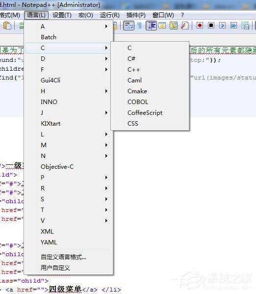256x294 pixels.
Task: Select Objective-C language
Action: [x=69, y=167]
